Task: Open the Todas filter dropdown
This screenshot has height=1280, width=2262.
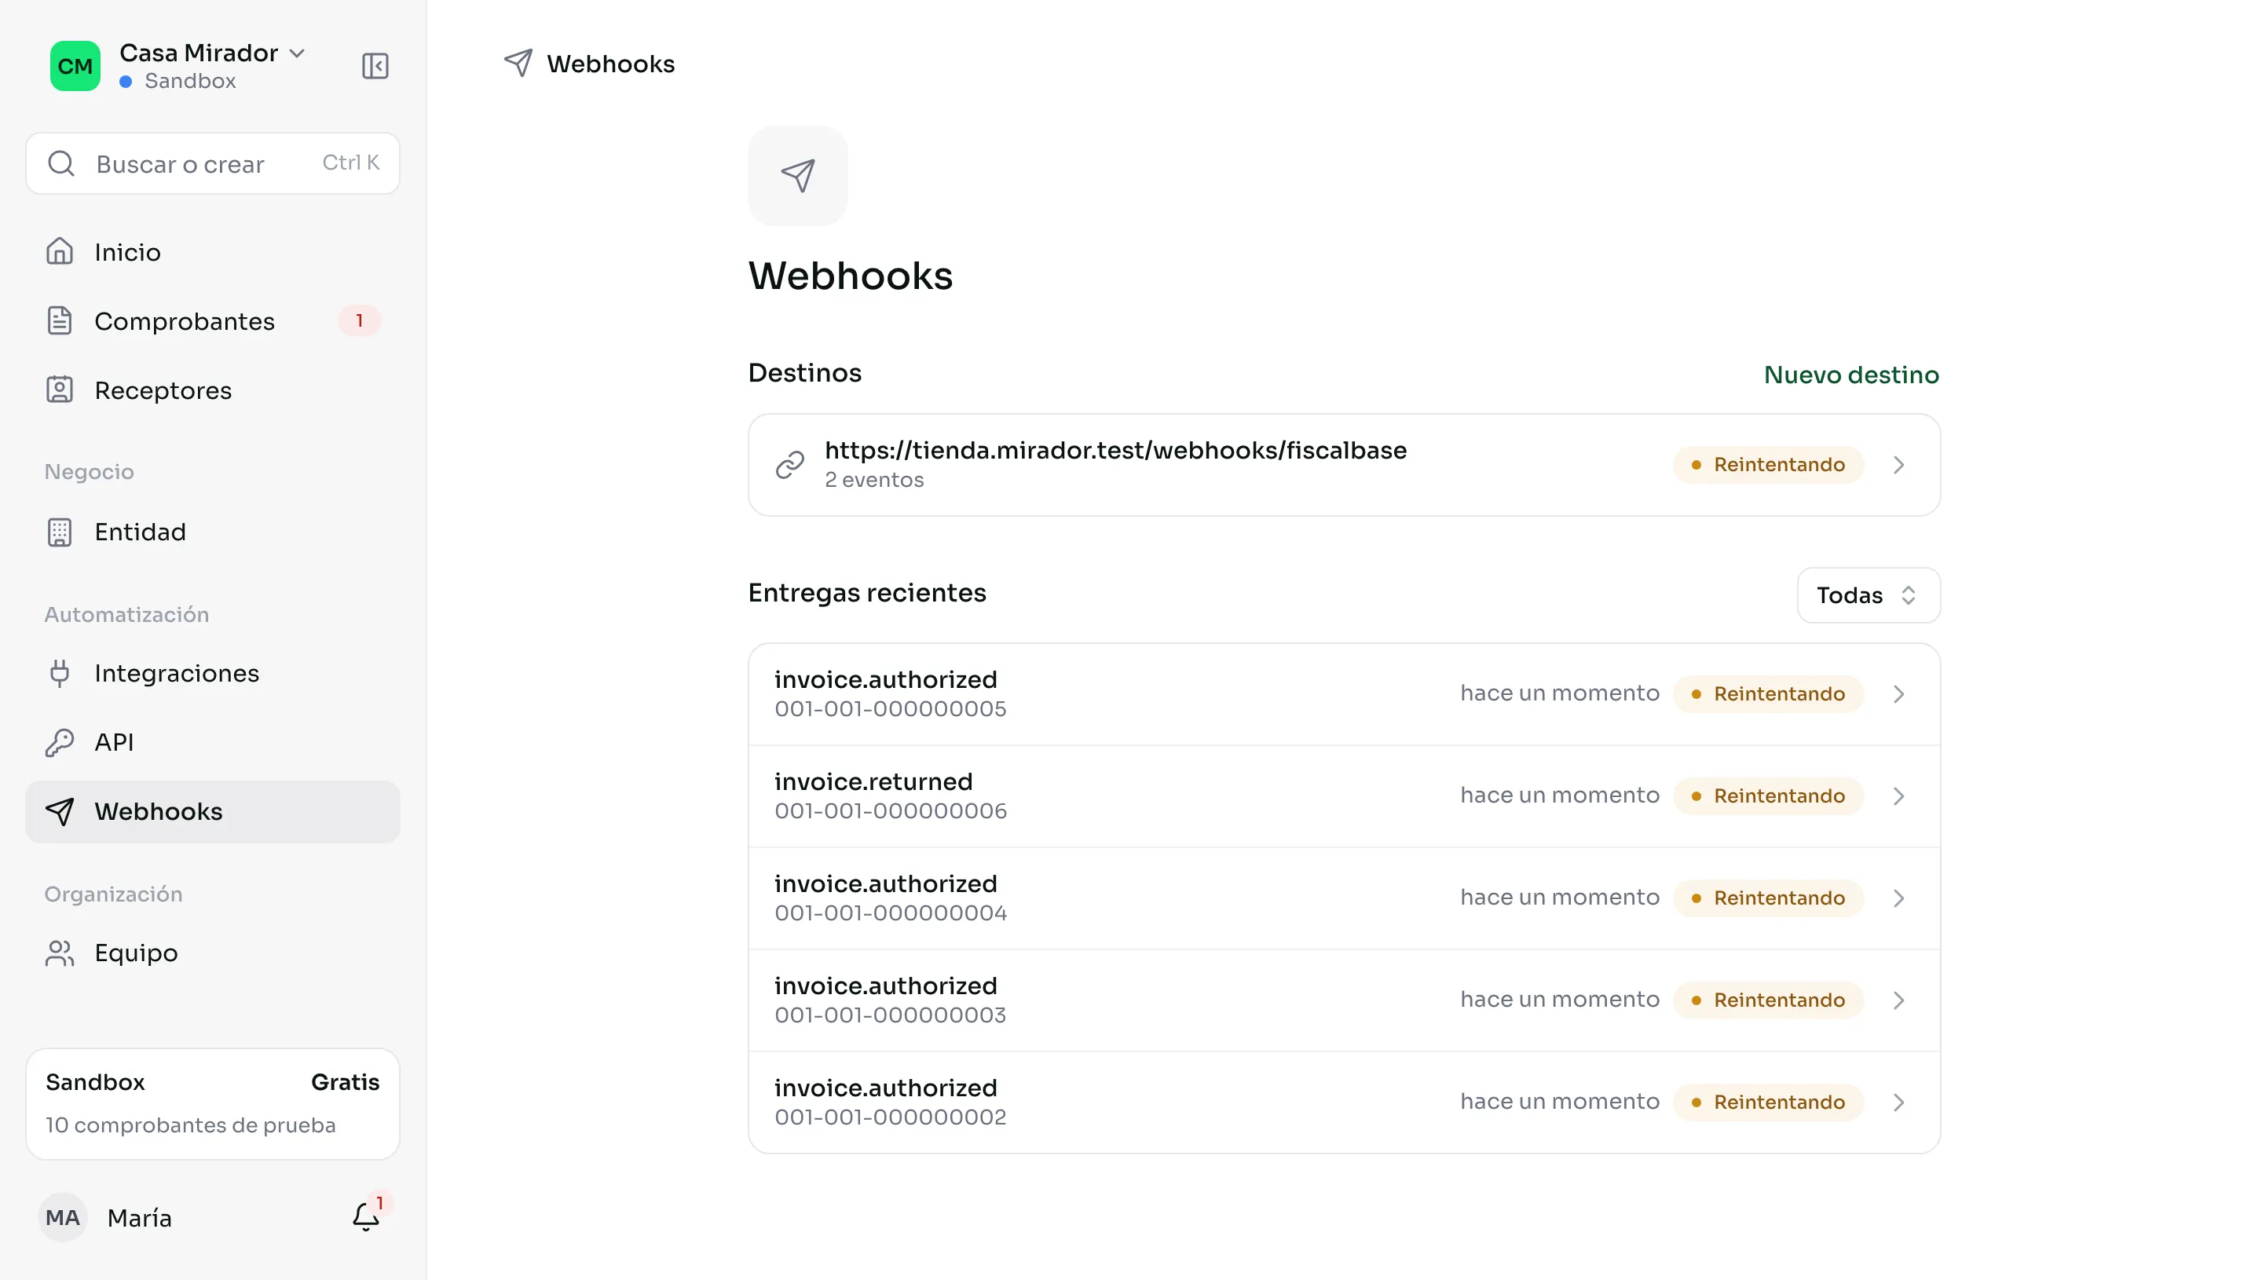Action: [x=1869, y=595]
